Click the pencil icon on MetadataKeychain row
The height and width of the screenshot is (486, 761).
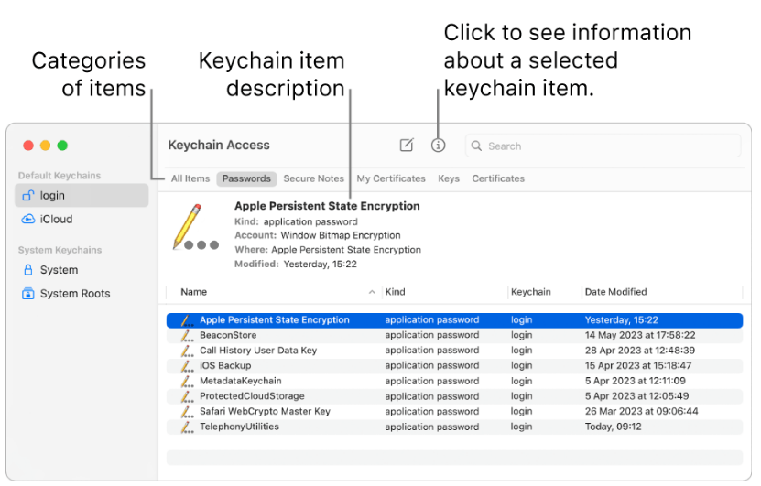[x=187, y=381]
